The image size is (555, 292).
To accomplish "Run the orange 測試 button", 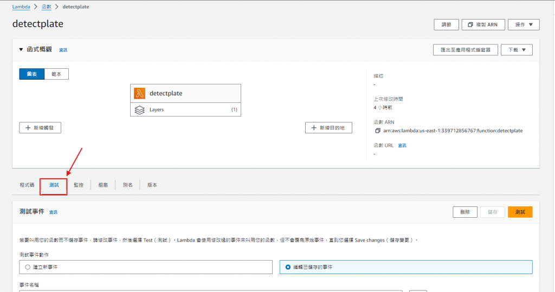I will tap(520, 212).
